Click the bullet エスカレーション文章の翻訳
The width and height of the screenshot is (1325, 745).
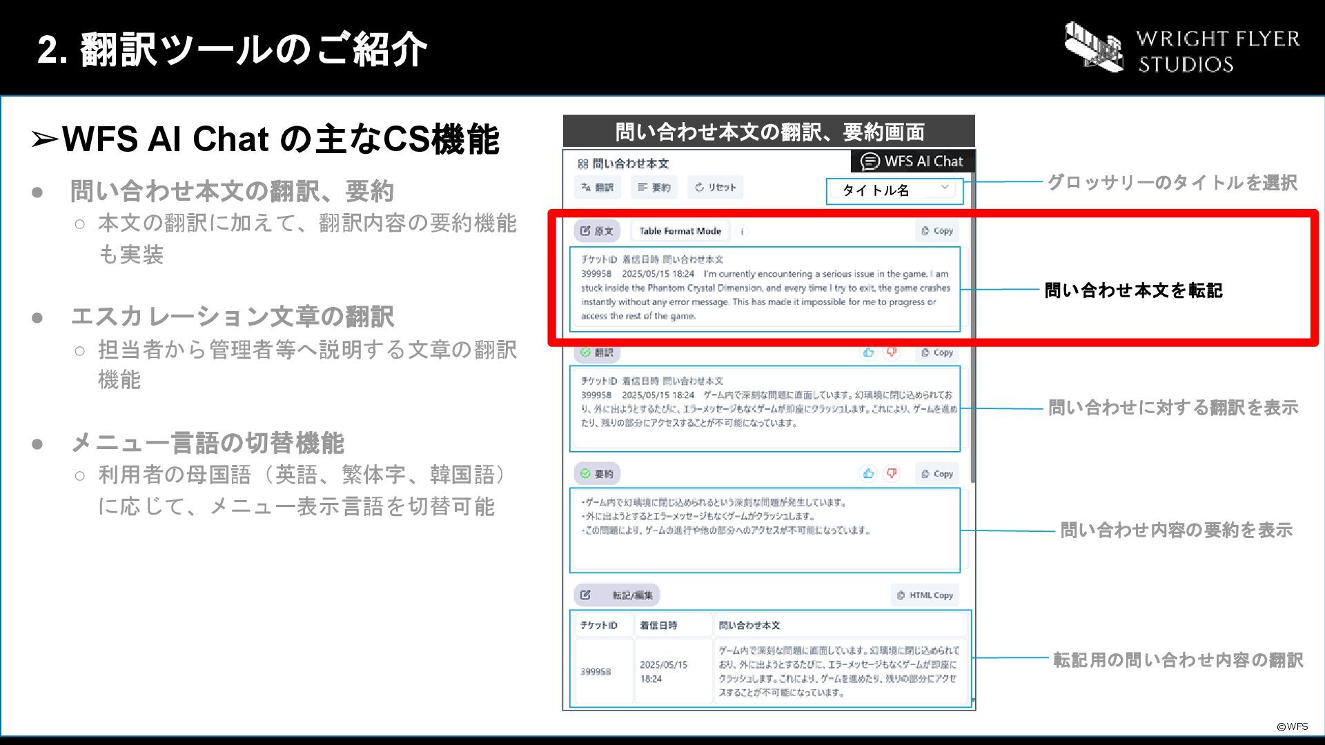[x=232, y=317]
